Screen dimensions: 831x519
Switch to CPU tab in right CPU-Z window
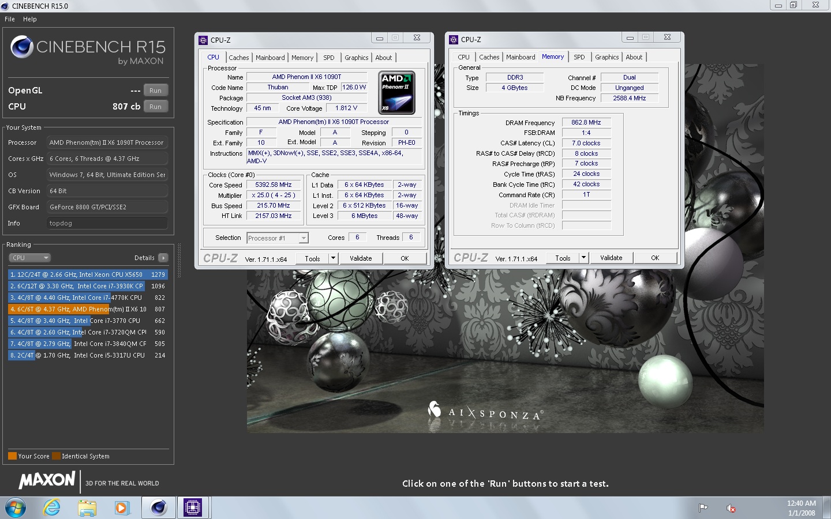coord(464,57)
